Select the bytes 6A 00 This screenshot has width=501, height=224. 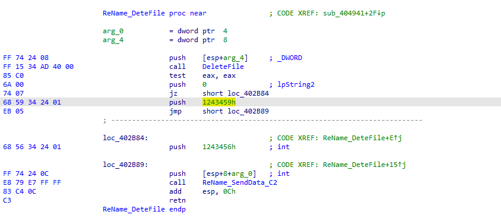[x=13, y=84]
